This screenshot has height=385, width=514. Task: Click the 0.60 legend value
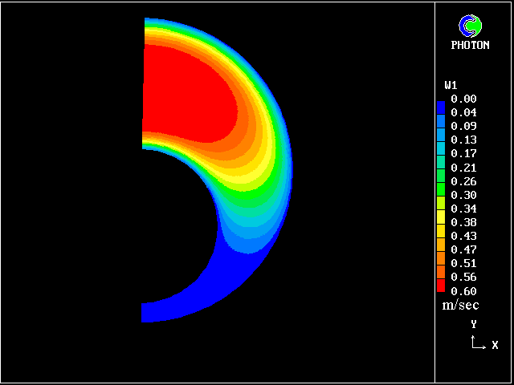pos(463,291)
